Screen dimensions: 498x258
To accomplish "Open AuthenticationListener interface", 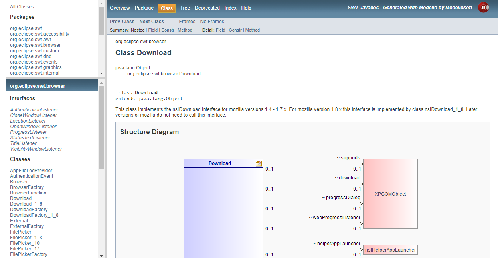I will coord(34,110).
